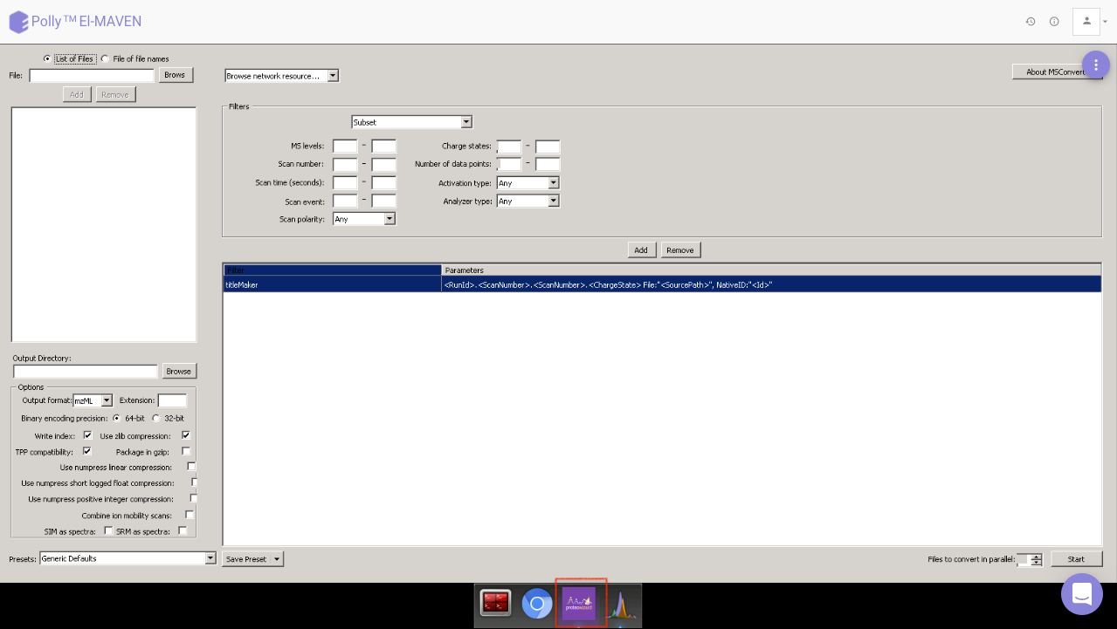Image resolution: width=1117 pixels, height=629 pixels.
Task: Click the titleMaker parameters cell text
Action: pos(609,284)
